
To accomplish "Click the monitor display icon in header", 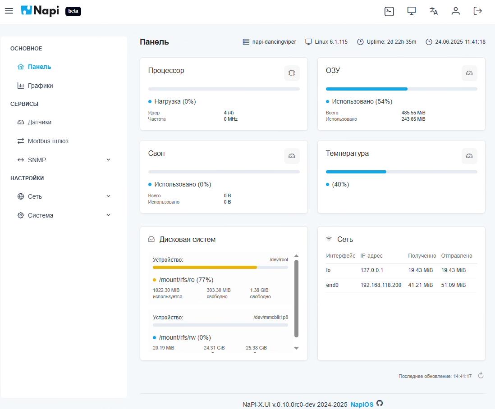I will [411, 11].
